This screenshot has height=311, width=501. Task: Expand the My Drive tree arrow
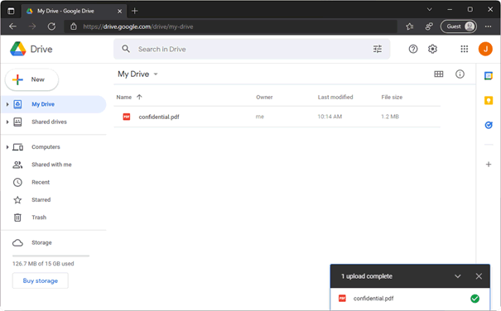pyautogui.click(x=7, y=104)
